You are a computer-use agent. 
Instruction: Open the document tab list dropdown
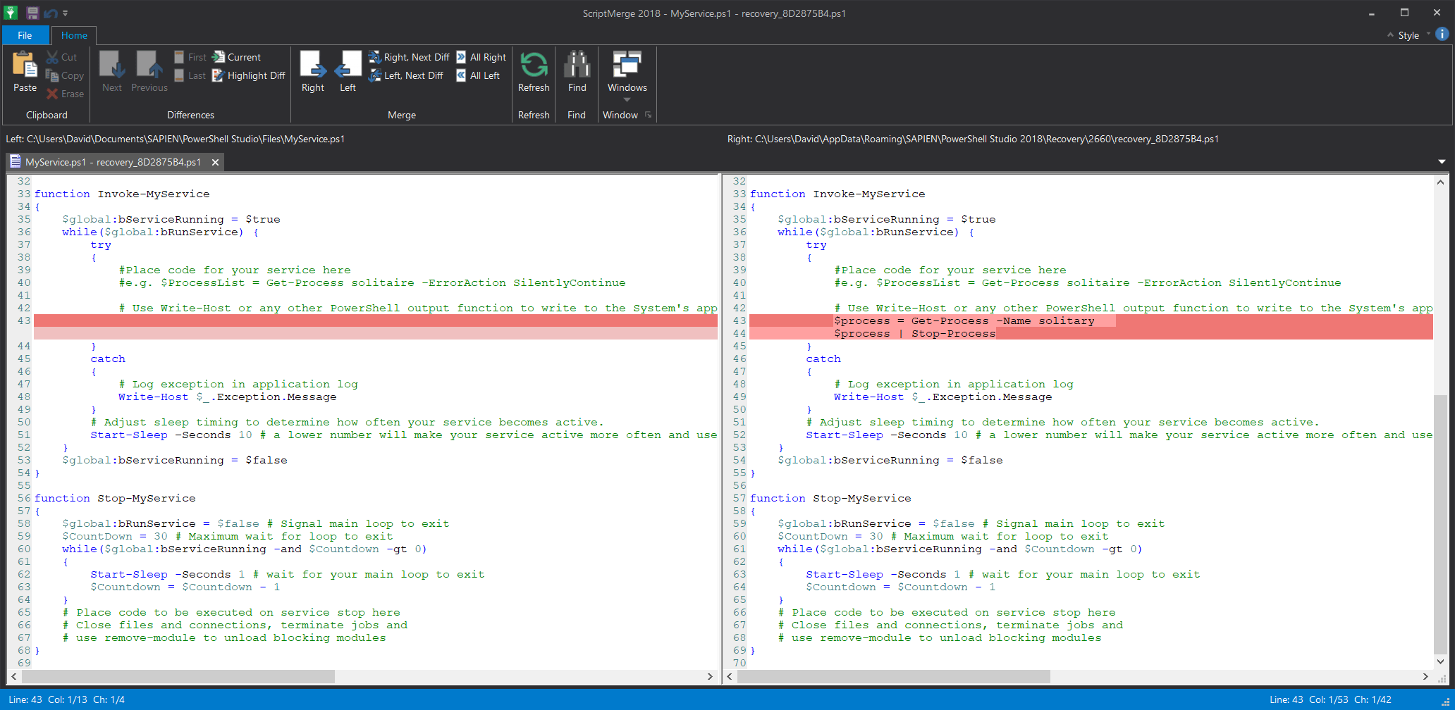coord(1442,162)
